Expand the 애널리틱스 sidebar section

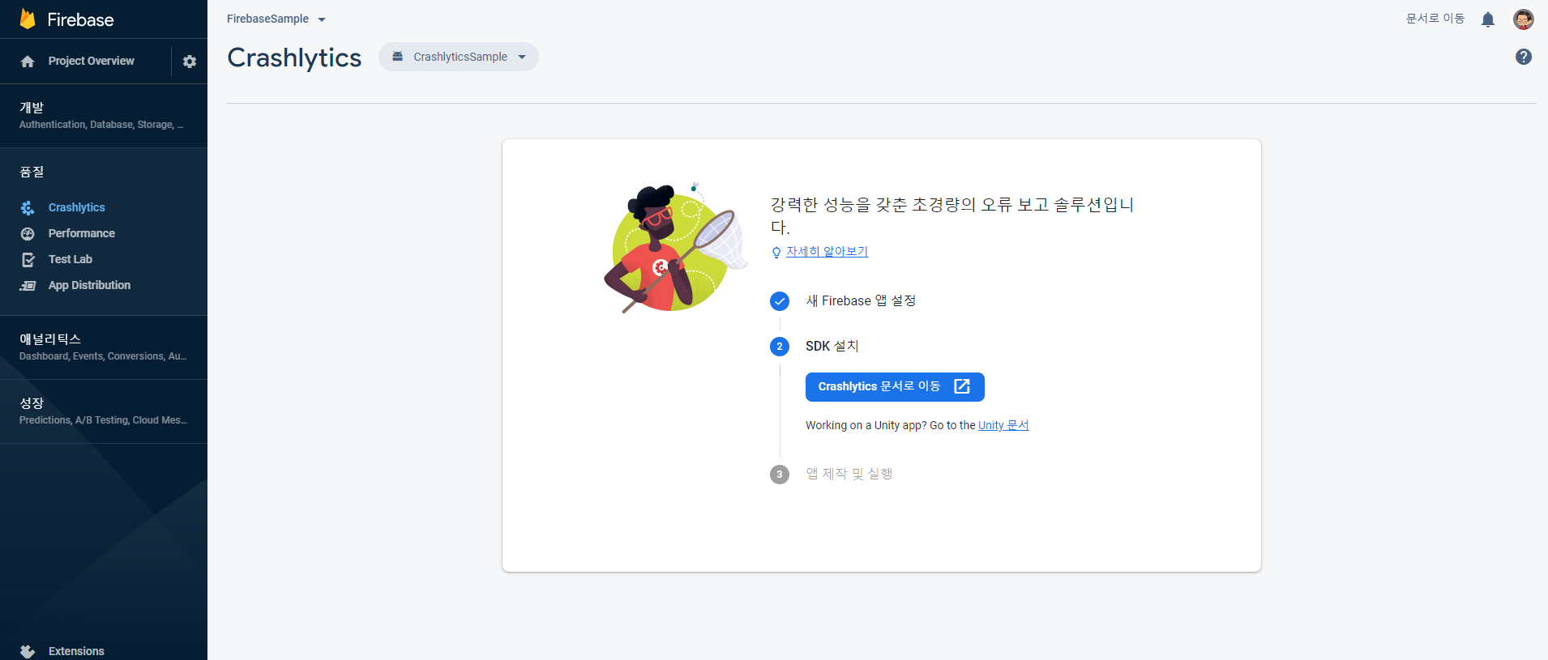(x=104, y=347)
